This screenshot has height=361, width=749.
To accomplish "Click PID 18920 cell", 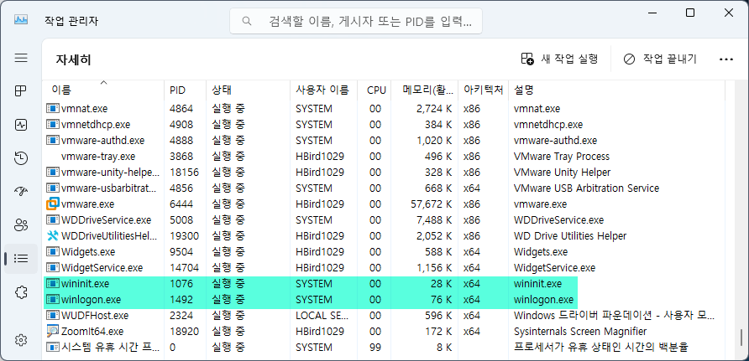I will tap(184, 331).
